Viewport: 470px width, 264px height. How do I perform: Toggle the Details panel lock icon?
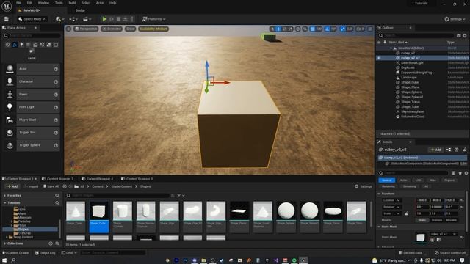tap(464, 150)
